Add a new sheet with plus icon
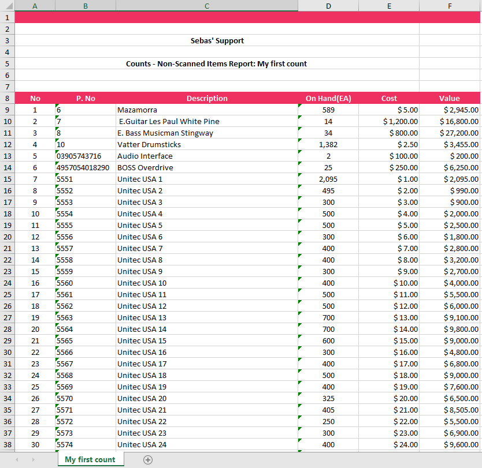 point(148,460)
